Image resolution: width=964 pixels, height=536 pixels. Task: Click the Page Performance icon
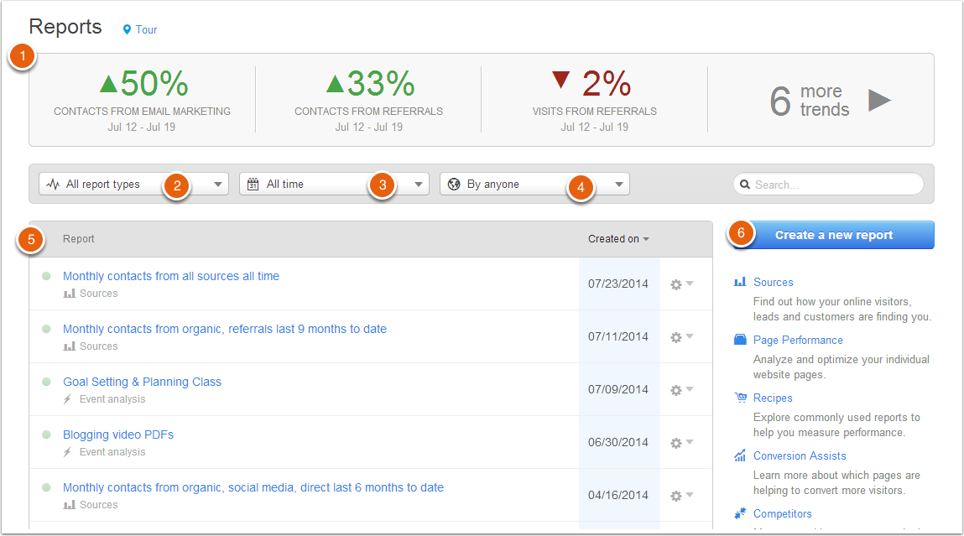tap(740, 341)
